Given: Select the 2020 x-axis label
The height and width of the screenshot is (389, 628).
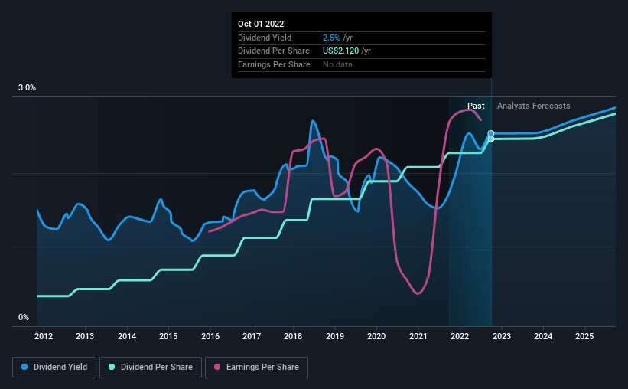Looking at the screenshot, I should [x=376, y=336].
